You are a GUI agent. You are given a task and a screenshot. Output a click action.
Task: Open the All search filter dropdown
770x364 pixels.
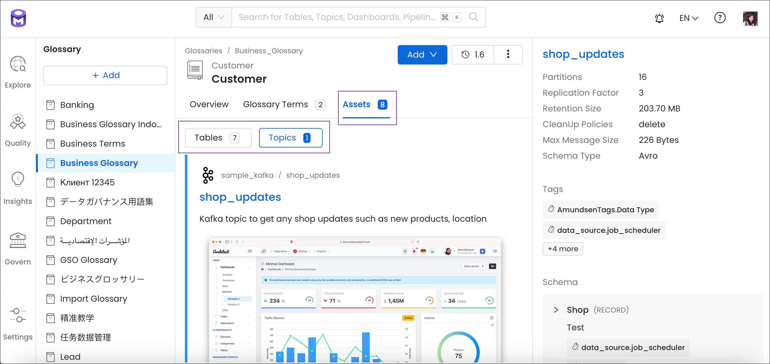(x=214, y=17)
